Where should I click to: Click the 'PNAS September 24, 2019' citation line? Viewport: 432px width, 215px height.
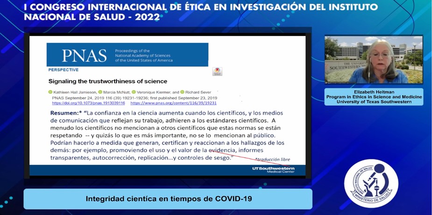point(135,98)
